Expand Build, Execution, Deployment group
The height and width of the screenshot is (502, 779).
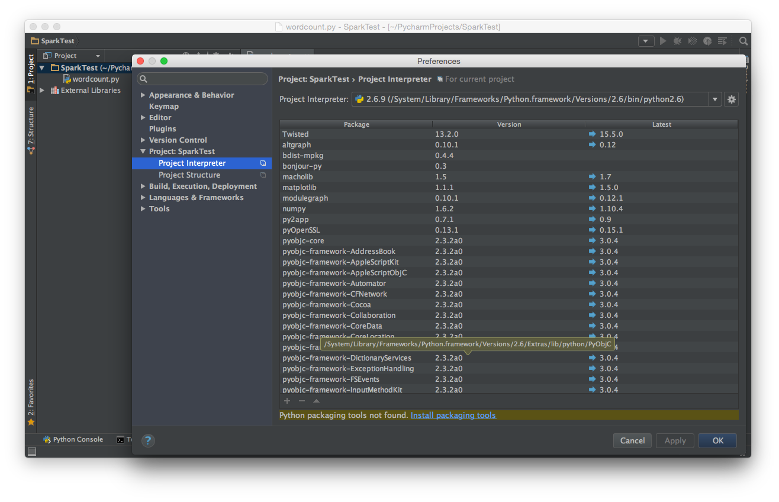pyautogui.click(x=143, y=186)
